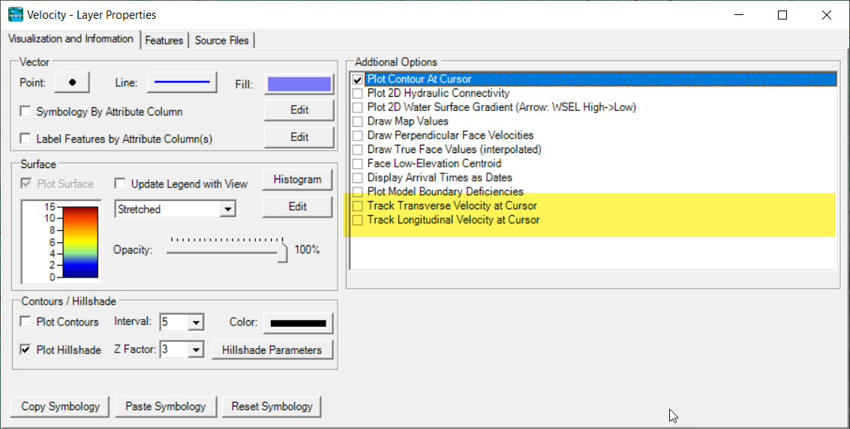Uncheck the Plot Hillshade checkbox
Screen dimensions: 850x429
pyautogui.click(x=26, y=349)
